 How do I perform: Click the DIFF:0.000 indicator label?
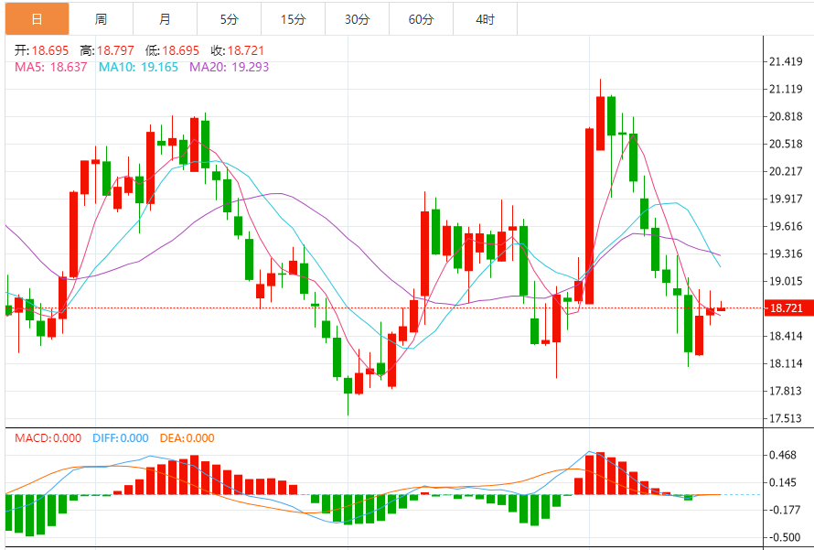[x=121, y=437]
